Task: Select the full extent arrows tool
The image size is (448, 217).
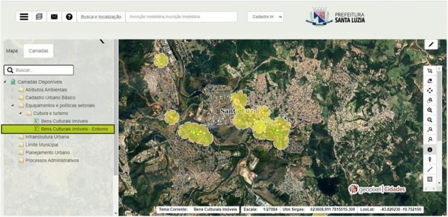Action: click(429, 91)
